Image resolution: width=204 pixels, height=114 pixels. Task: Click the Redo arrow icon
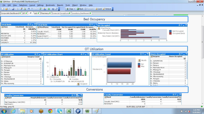(x=32, y=9)
